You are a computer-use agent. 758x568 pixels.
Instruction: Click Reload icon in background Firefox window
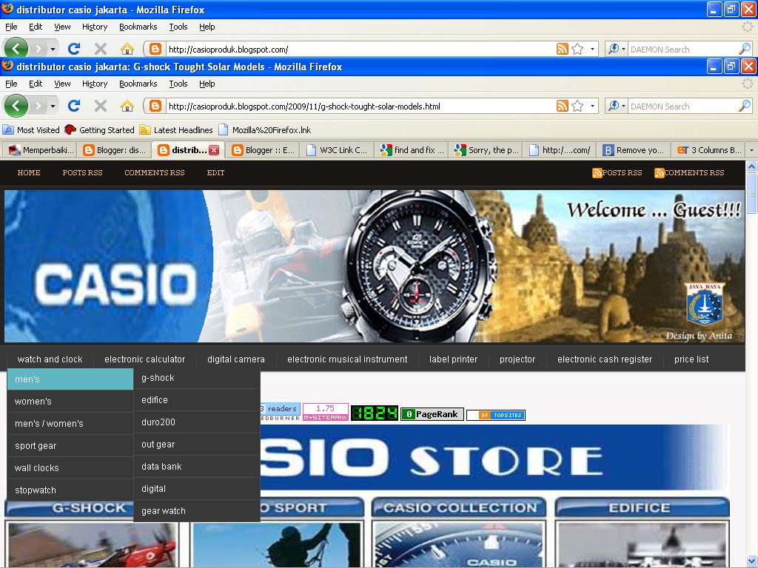point(73,49)
